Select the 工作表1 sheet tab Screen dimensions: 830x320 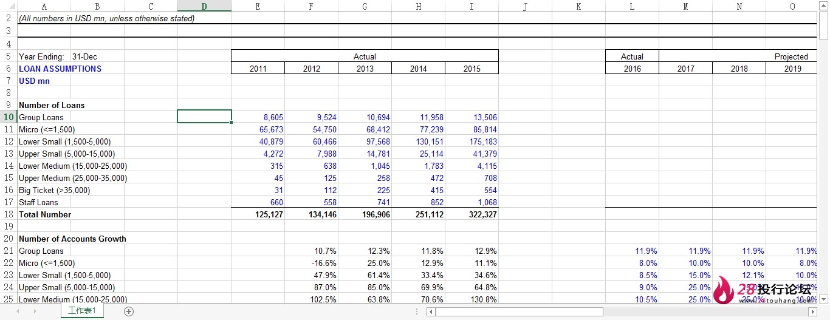(82, 311)
